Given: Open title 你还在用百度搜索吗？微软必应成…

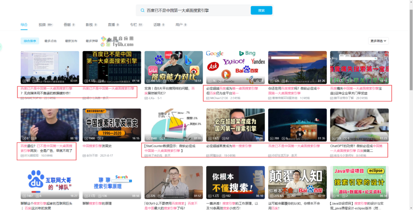Looking at the screenshot, I should (294, 91).
